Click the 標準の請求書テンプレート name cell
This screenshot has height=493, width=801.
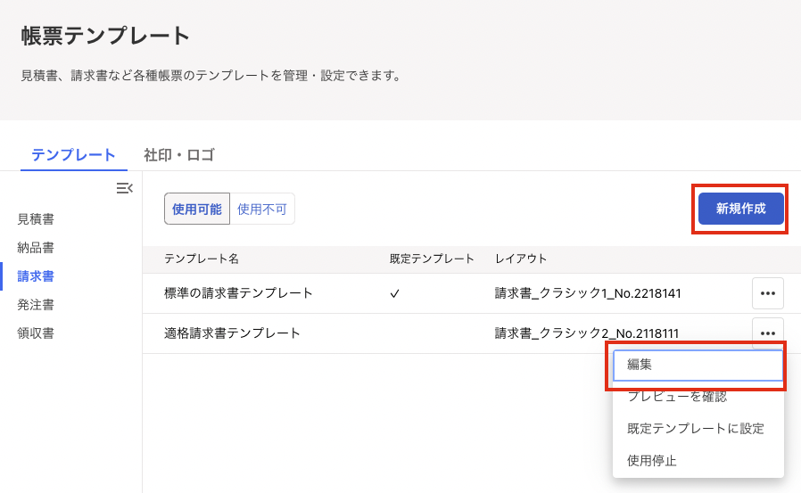238,293
